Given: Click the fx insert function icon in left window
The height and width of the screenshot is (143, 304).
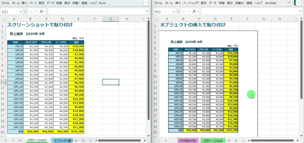Looking at the screenshot, I should point(41,11).
